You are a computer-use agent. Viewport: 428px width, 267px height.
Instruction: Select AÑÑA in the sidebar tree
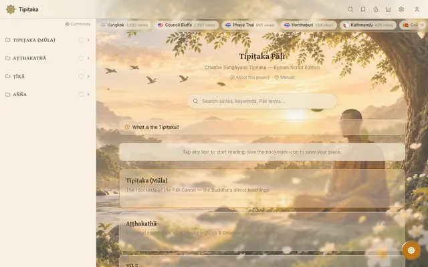coord(20,94)
